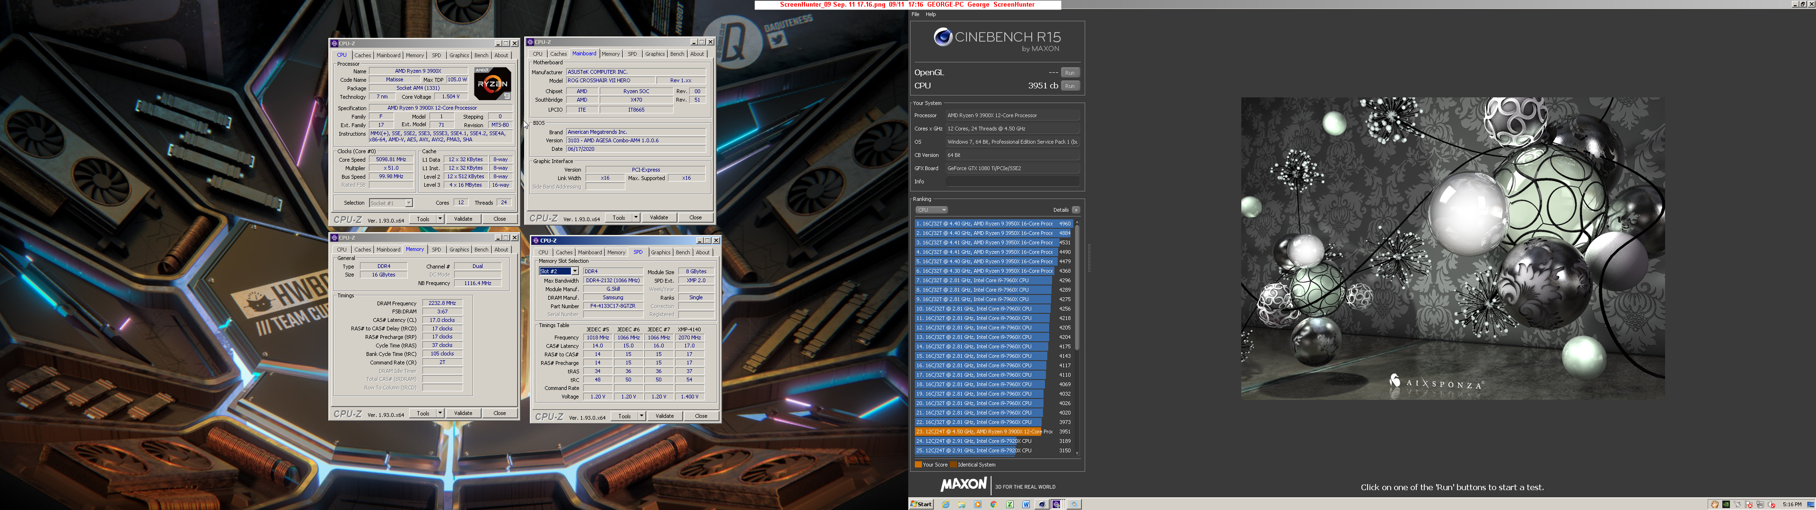Click the AMD Ryzen logo in CPU-Z

492,84
